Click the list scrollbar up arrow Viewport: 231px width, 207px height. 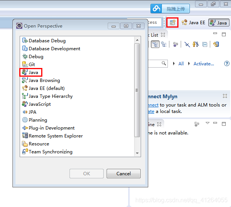[x=137, y=40]
